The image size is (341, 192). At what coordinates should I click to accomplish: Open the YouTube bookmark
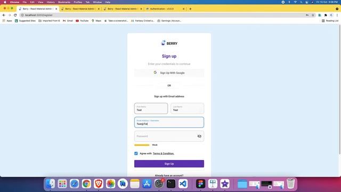point(82,21)
